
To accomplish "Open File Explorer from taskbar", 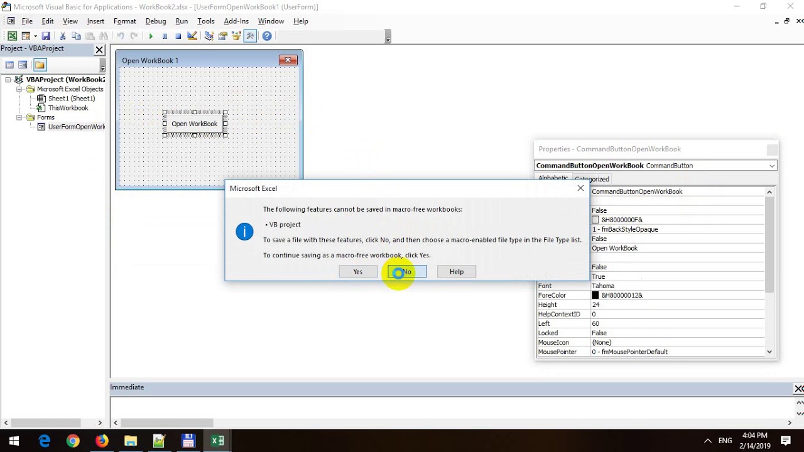I will (131, 441).
